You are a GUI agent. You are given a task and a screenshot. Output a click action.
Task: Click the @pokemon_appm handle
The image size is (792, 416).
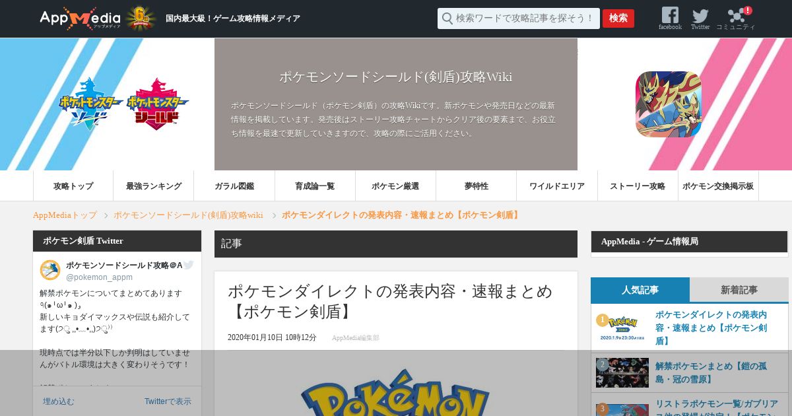[x=100, y=277]
